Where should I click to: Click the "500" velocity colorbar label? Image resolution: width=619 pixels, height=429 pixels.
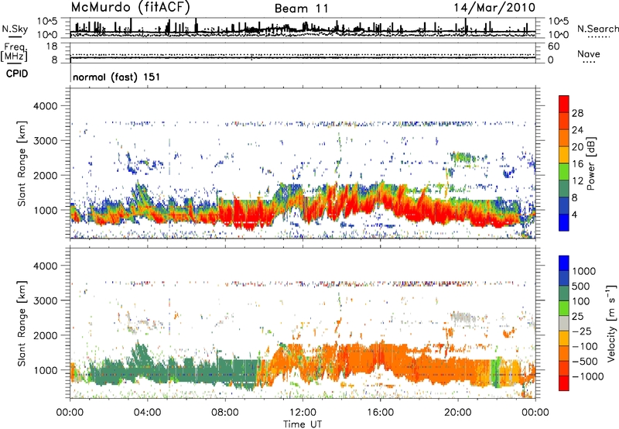coord(580,287)
